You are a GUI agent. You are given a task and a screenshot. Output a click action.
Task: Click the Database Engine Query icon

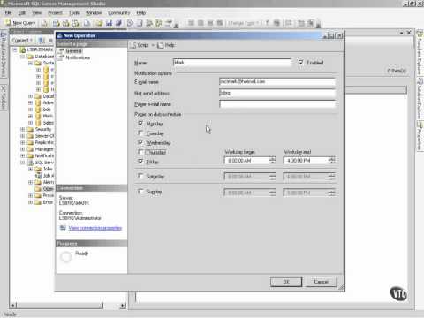[44, 23]
